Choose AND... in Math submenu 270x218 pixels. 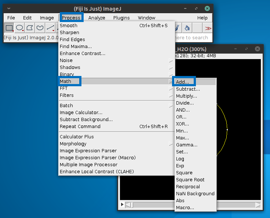click(x=196, y=110)
